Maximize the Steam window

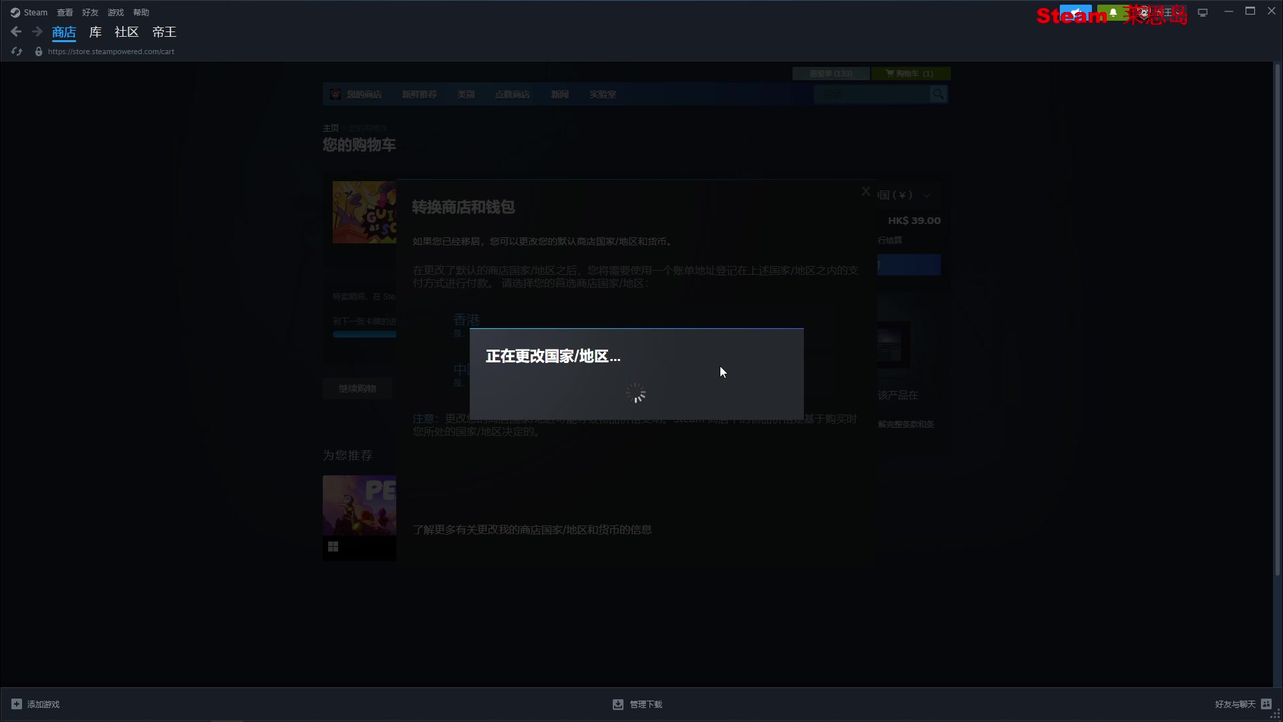[x=1250, y=11]
